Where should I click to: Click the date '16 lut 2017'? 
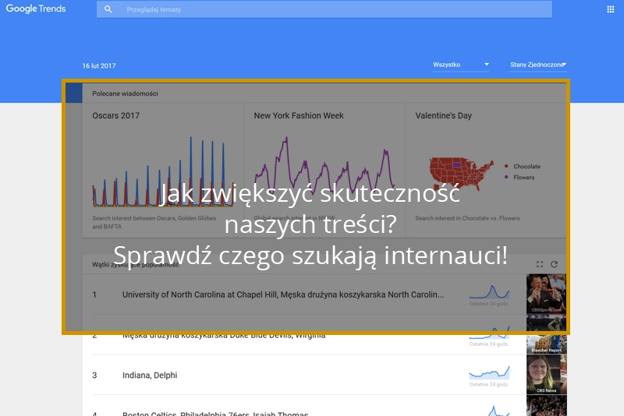click(x=99, y=66)
